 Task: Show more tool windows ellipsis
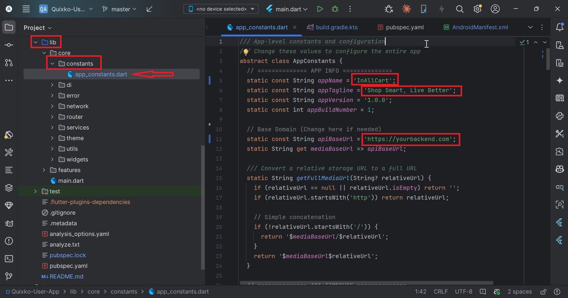9,80
